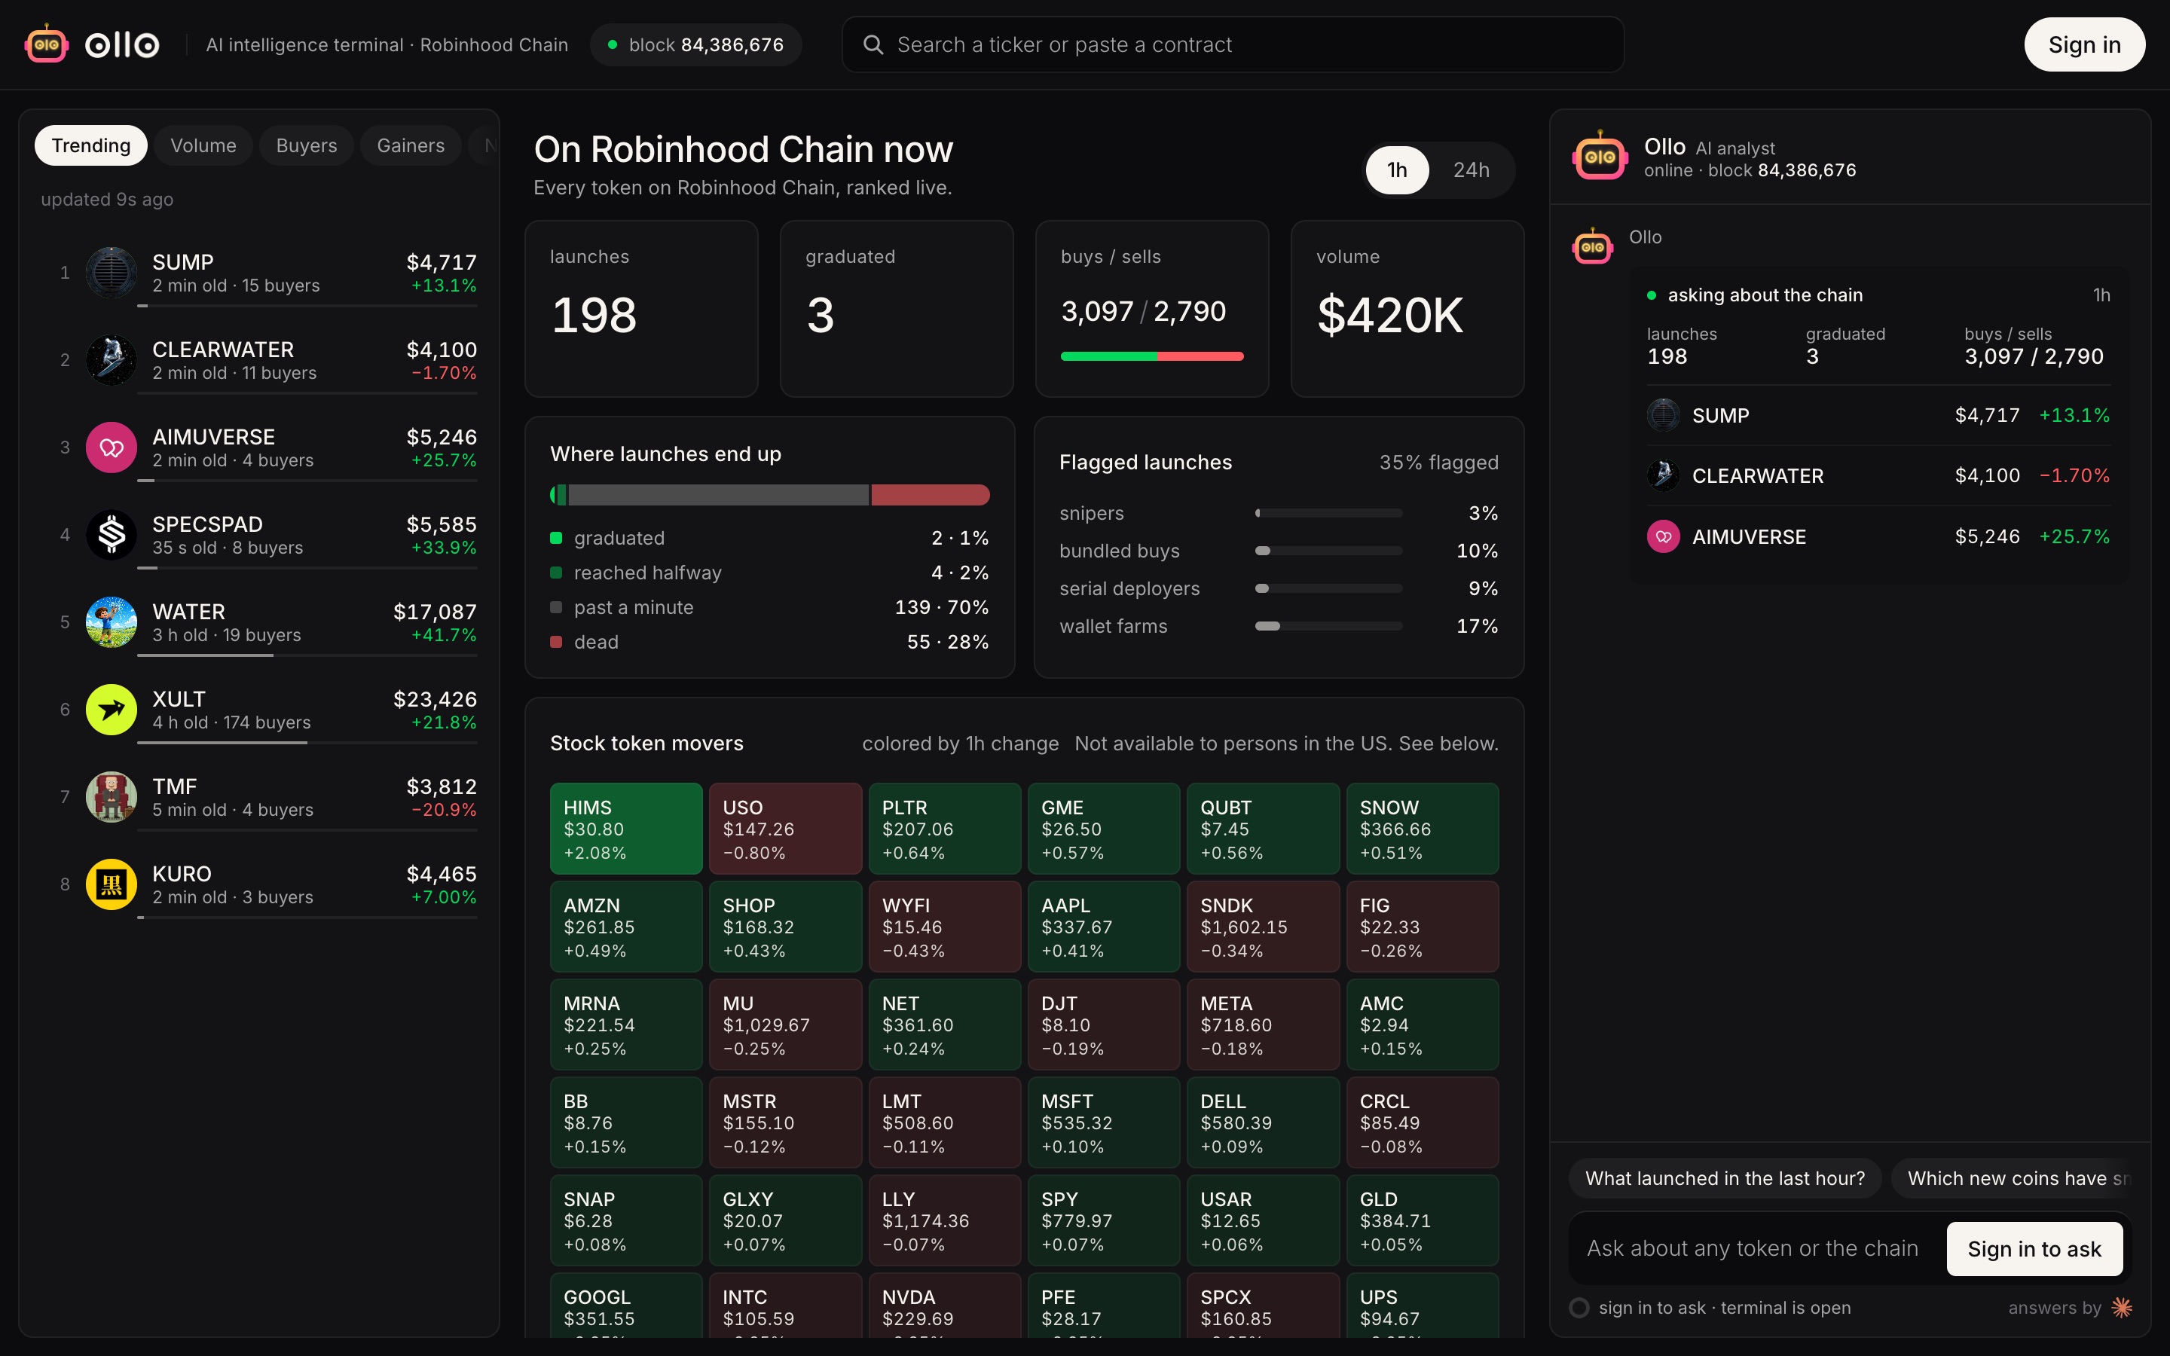
Task: Select the Buyers tab
Action: click(307, 145)
